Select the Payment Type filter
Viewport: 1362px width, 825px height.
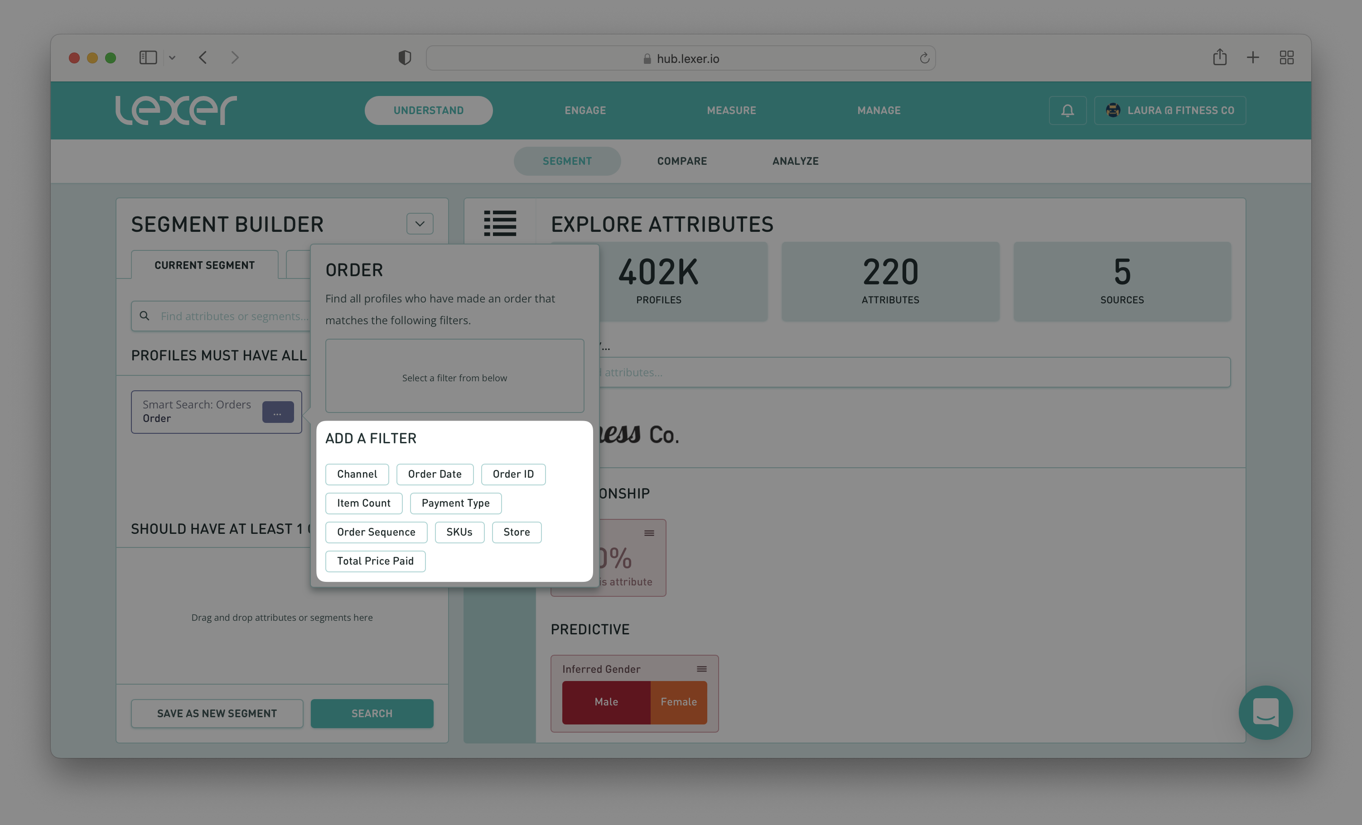tap(455, 503)
